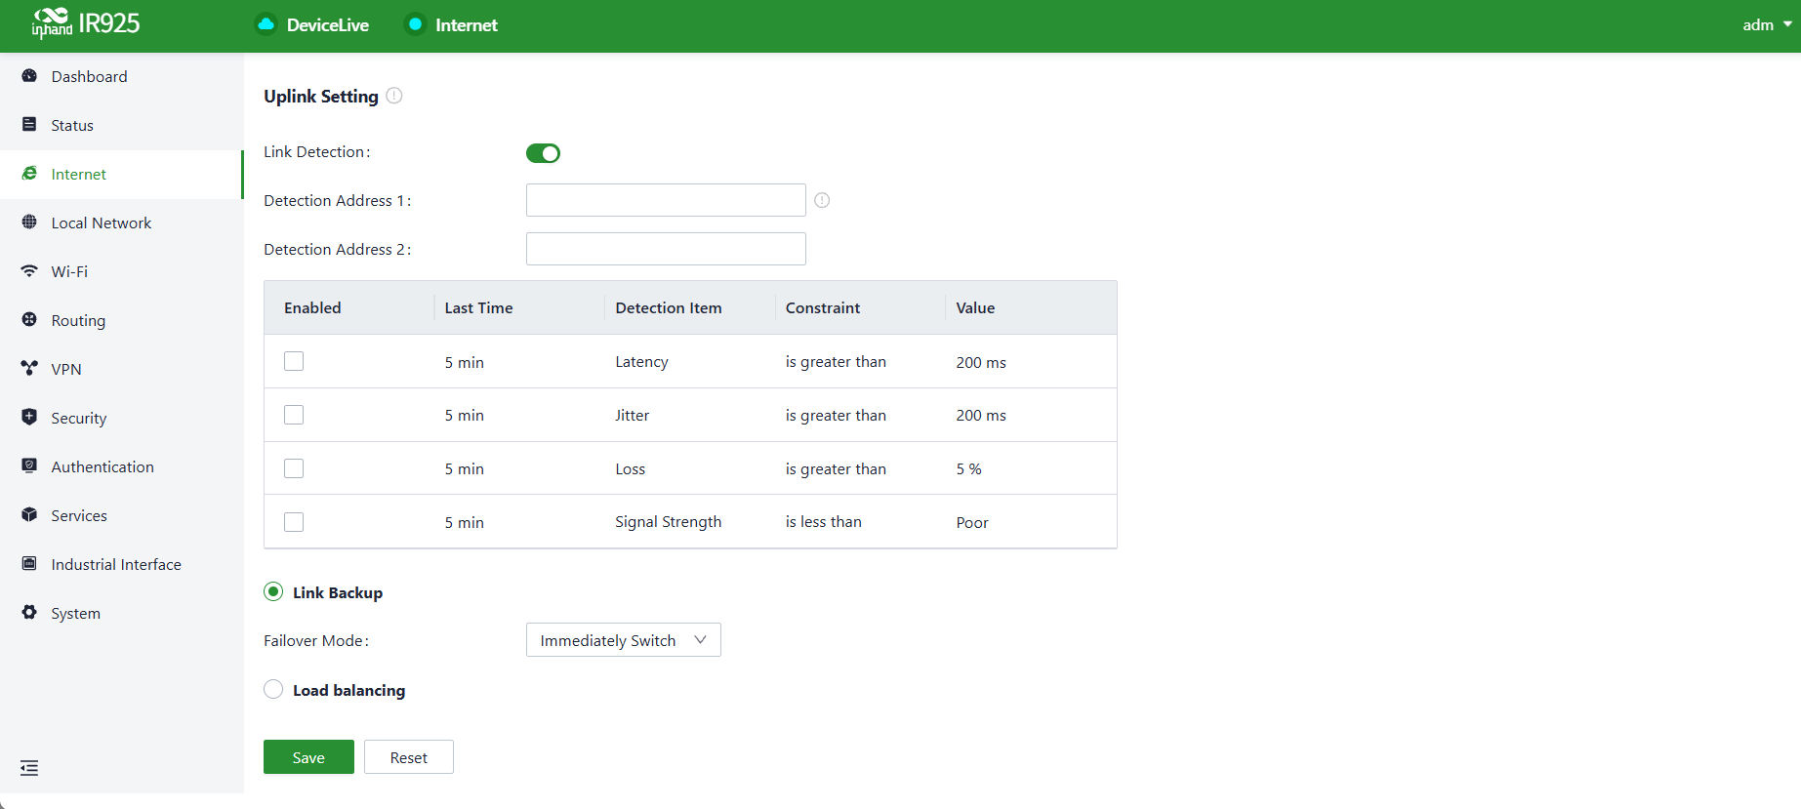Select the Link Backup radio button

273,592
